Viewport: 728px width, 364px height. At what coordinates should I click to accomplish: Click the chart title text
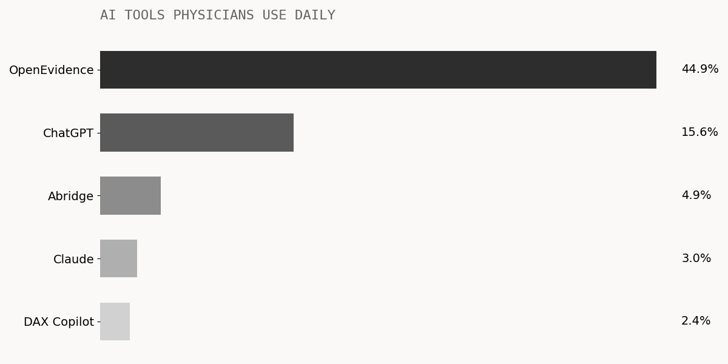(x=218, y=16)
